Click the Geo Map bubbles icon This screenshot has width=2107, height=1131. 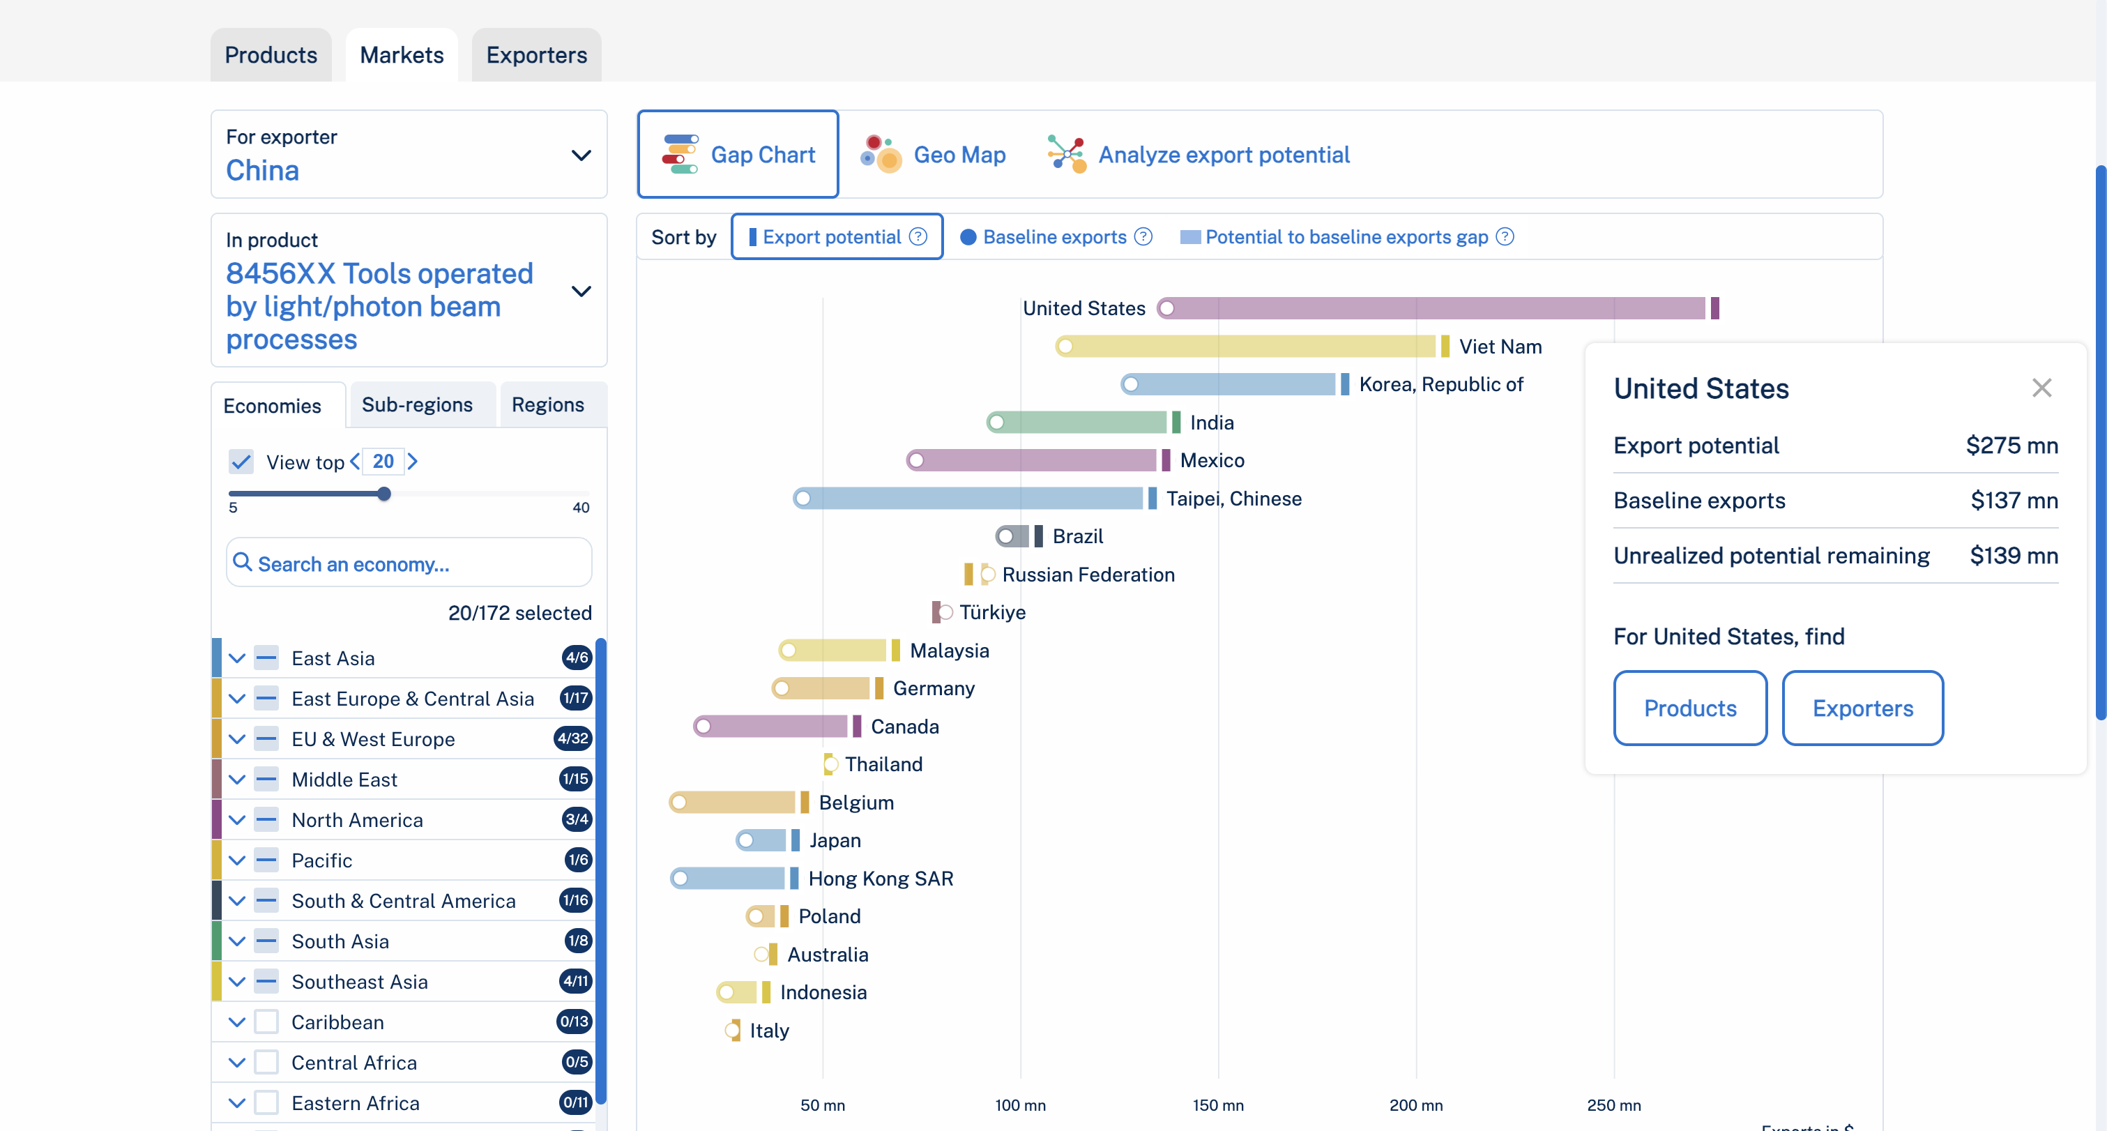(880, 153)
